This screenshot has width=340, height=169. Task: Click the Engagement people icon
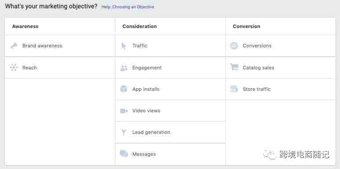[x=124, y=68]
